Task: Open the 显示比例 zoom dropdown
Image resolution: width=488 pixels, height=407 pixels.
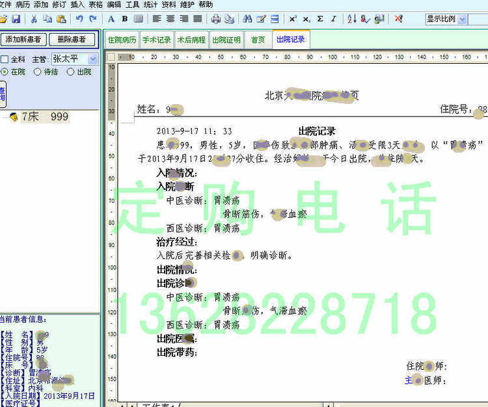Action: pos(463,20)
